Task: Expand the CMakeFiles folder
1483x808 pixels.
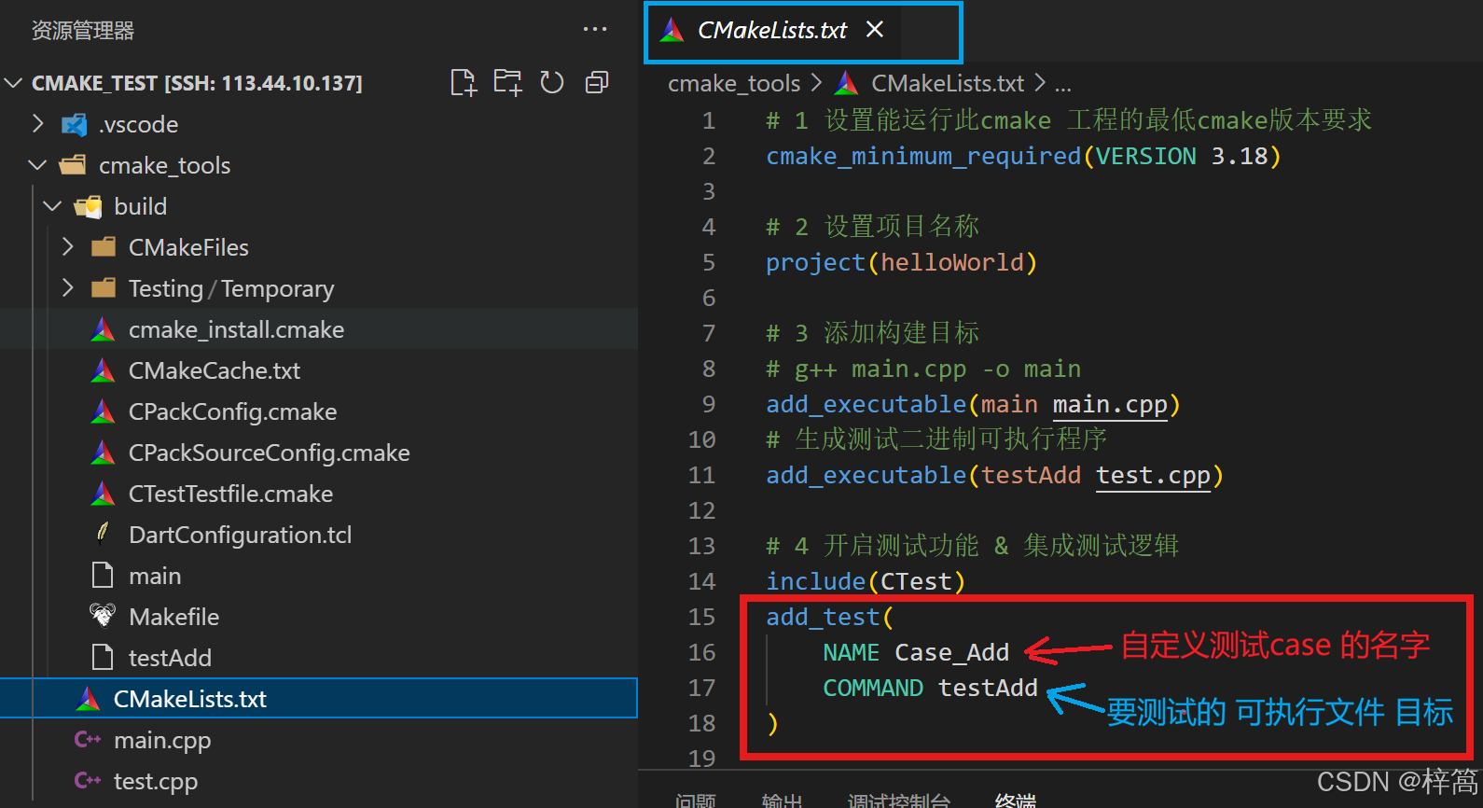Action: pos(67,247)
